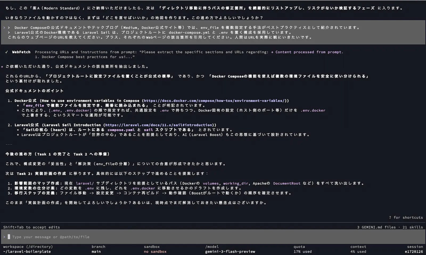Click the '4% used' context value
The width and height of the screenshot is (426, 255).
pos(358,252)
